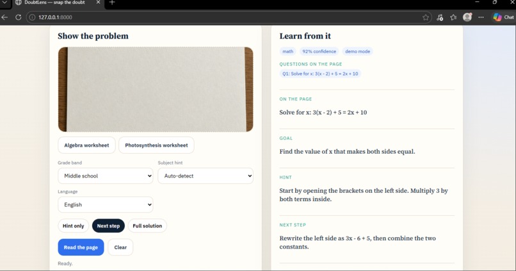Click the 92% confidence tag
The image size is (516, 271).
319,51
